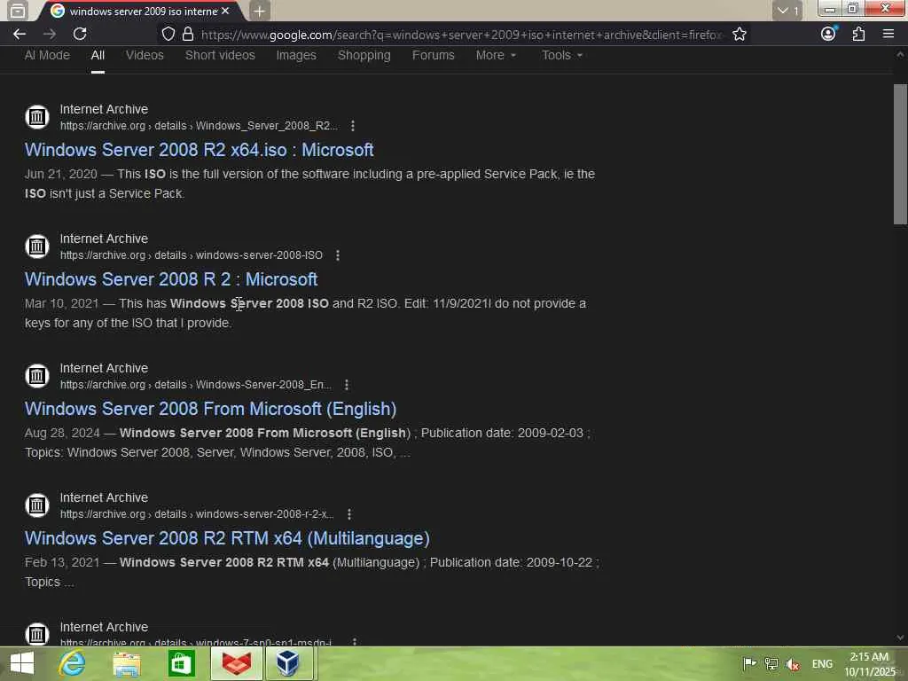Open the Windows Start button
This screenshot has width=908, height=681.
22,663
